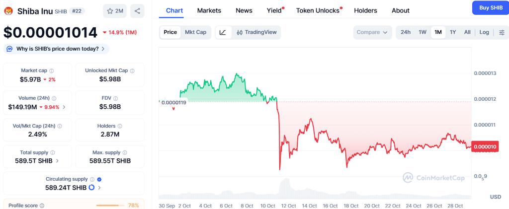Switch to line chart icon view
Screen dimensions: 509x209
pyautogui.click(x=223, y=32)
